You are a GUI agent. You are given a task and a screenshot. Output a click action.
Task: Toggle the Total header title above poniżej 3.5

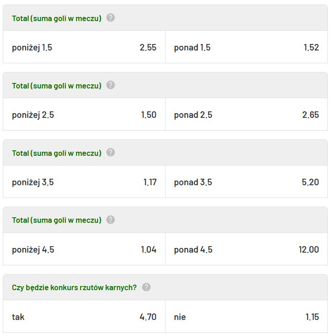[57, 153]
